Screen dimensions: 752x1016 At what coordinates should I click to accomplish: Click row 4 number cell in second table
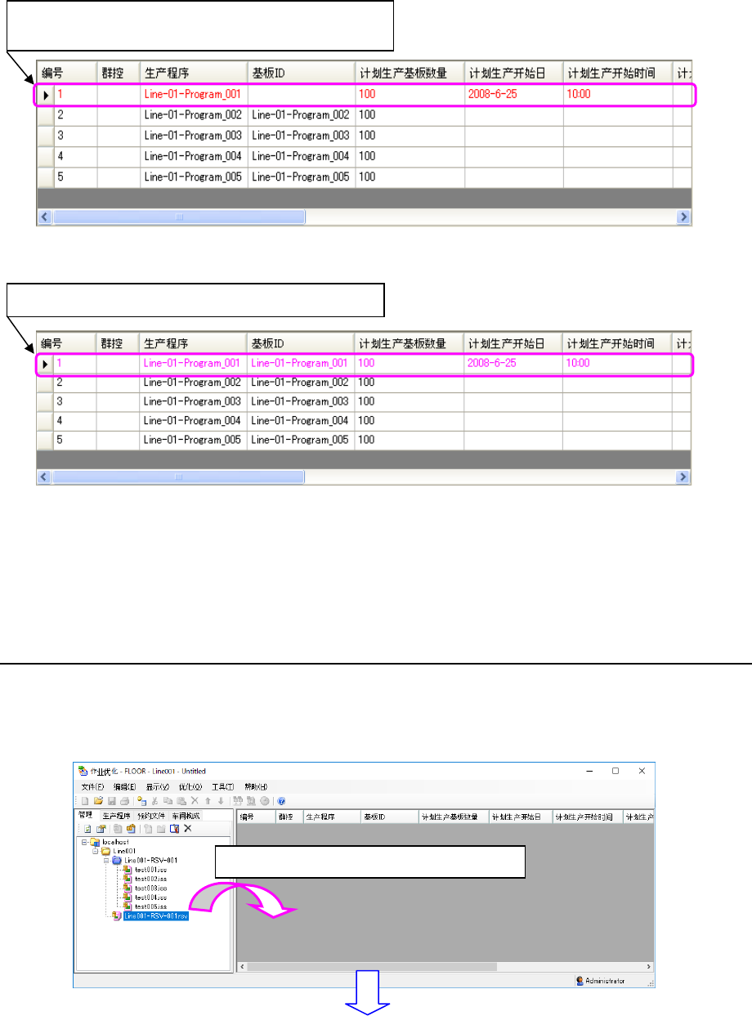(74, 420)
